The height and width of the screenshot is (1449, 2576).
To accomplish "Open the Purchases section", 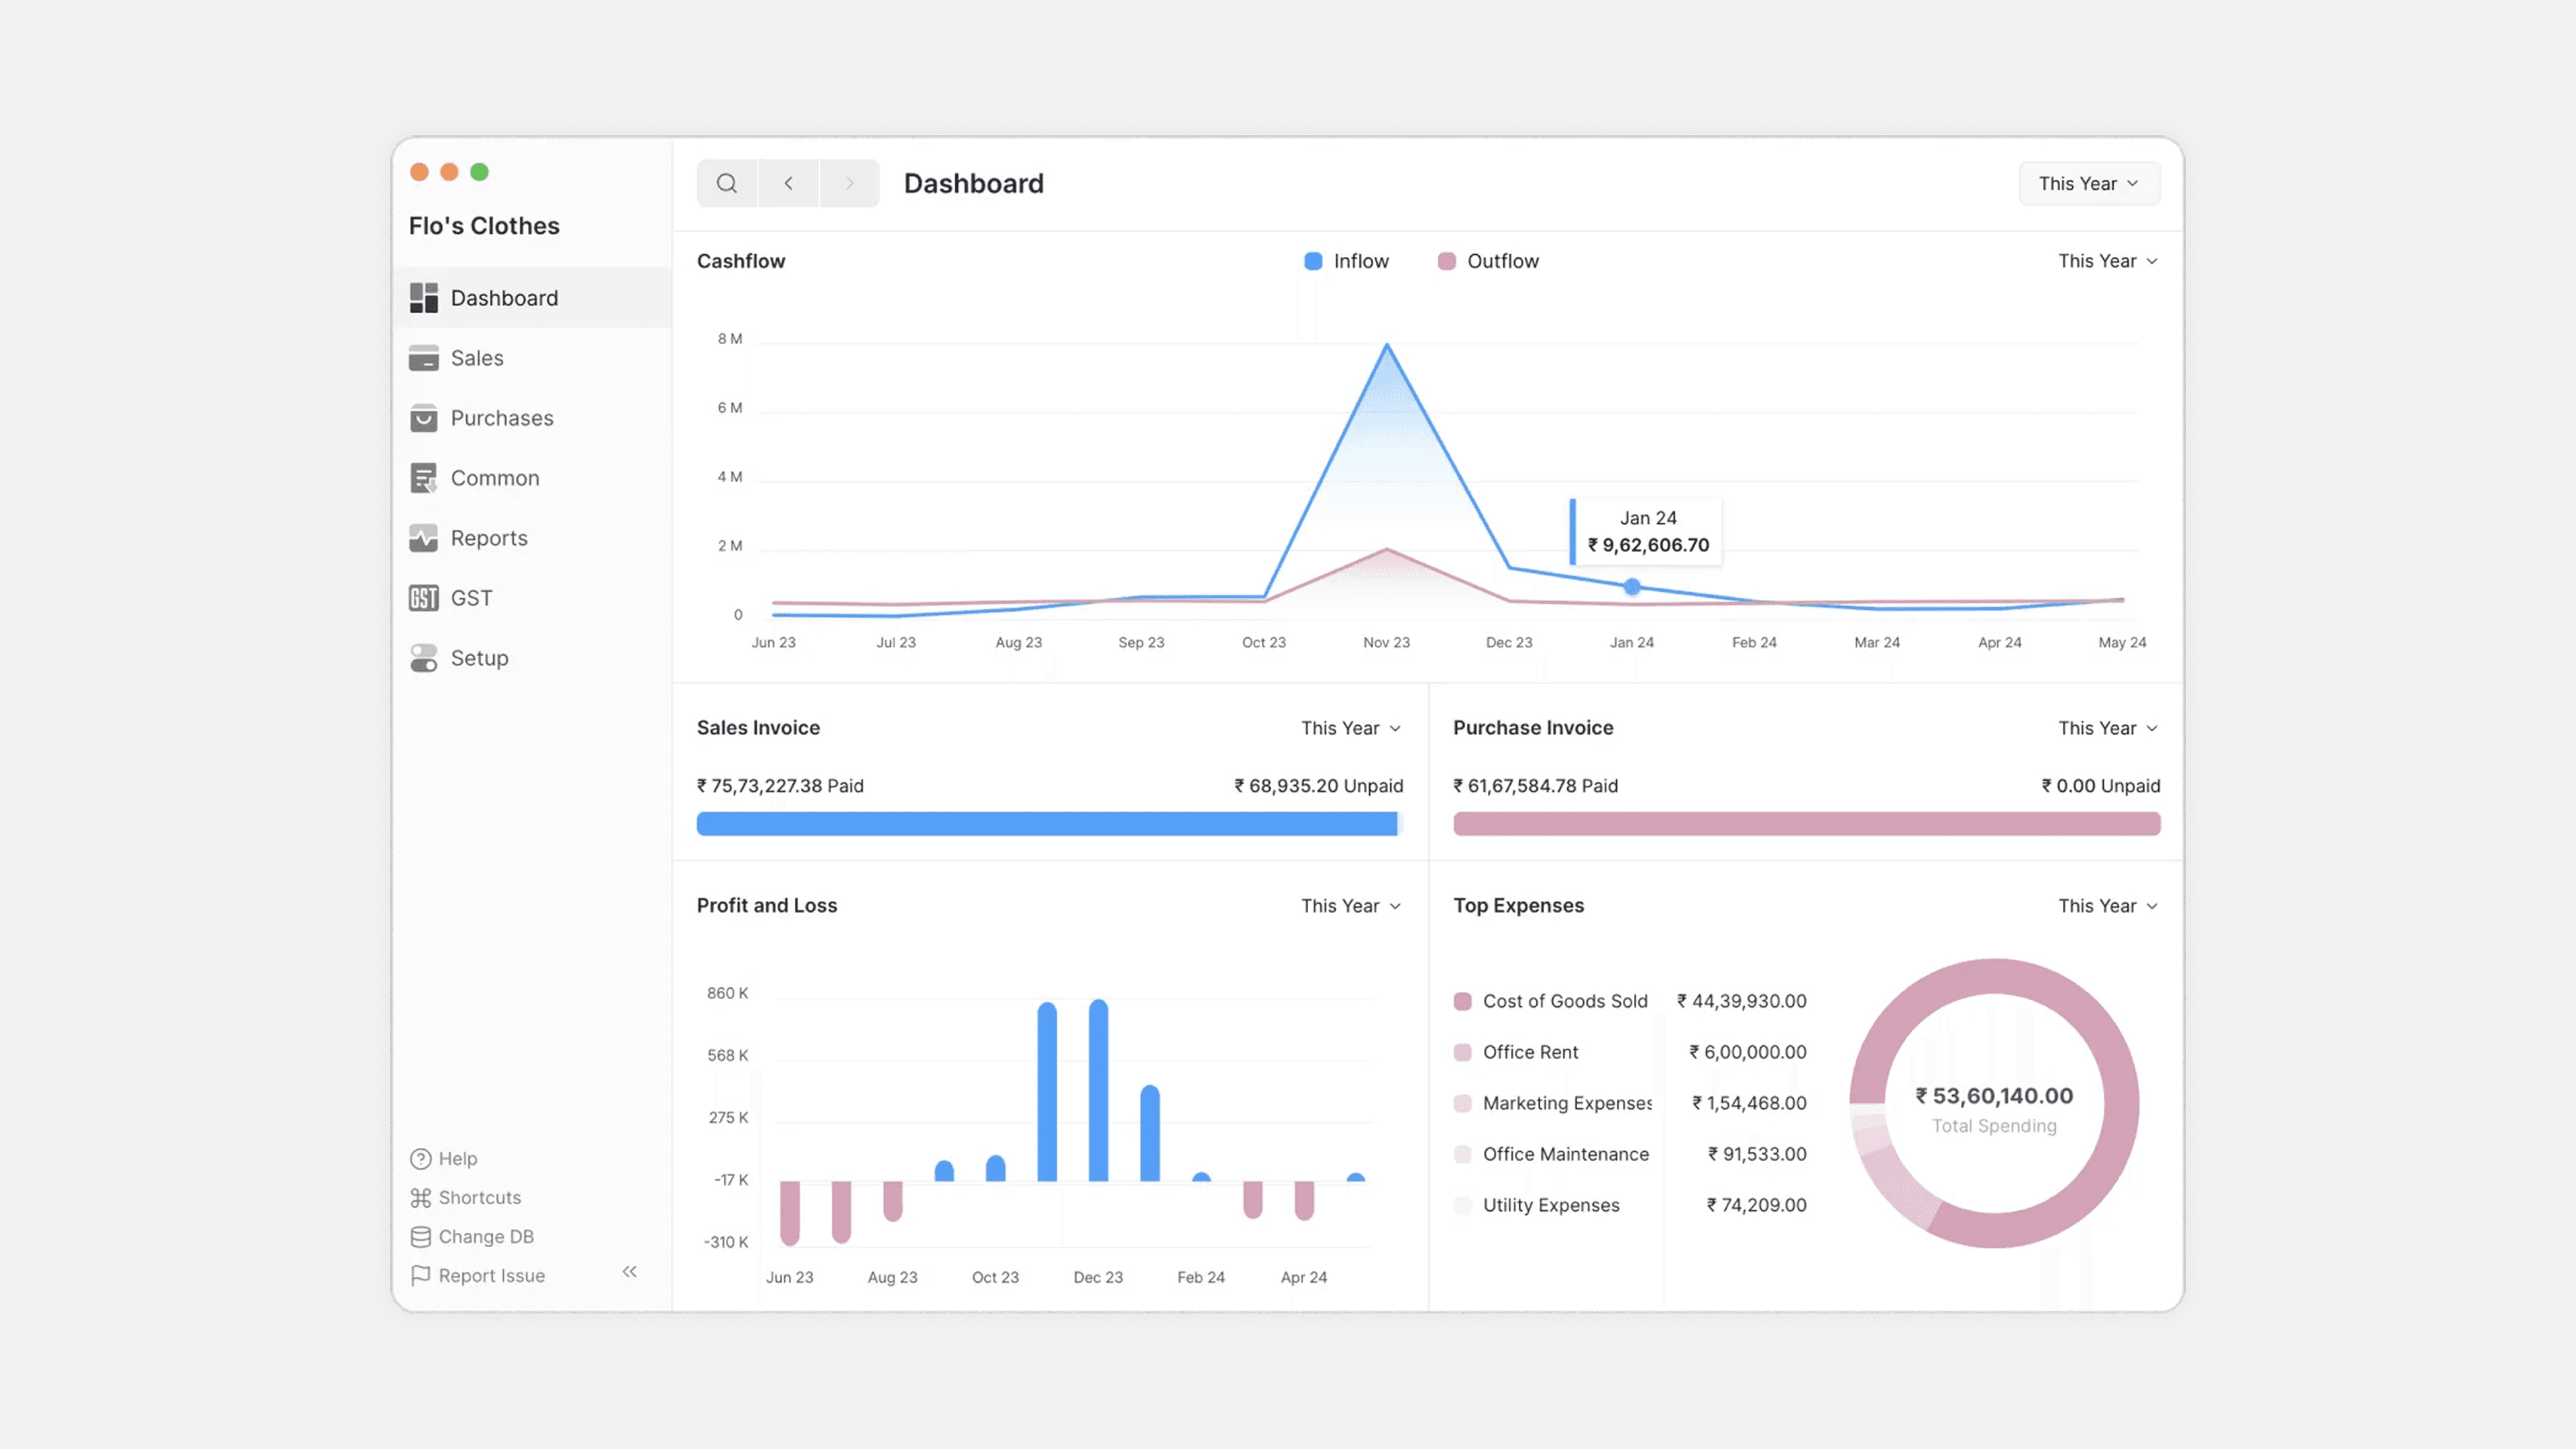I will click(x=532, y=418).
